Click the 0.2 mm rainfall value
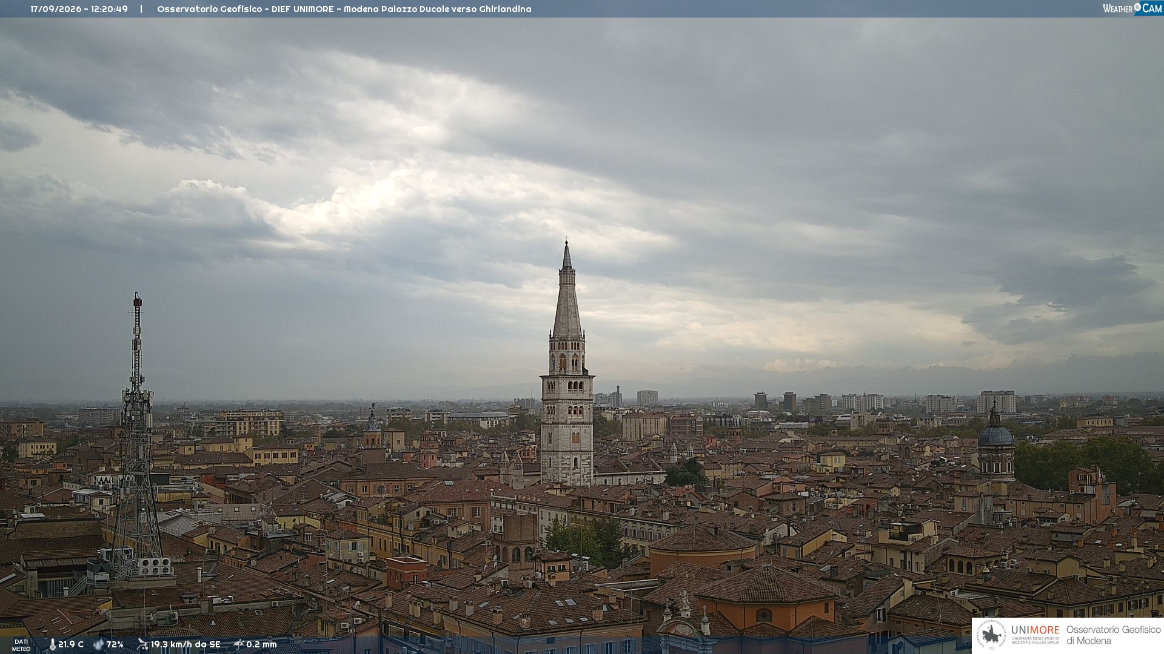This screenshot has width=1164, height=654. coord(261,645)
